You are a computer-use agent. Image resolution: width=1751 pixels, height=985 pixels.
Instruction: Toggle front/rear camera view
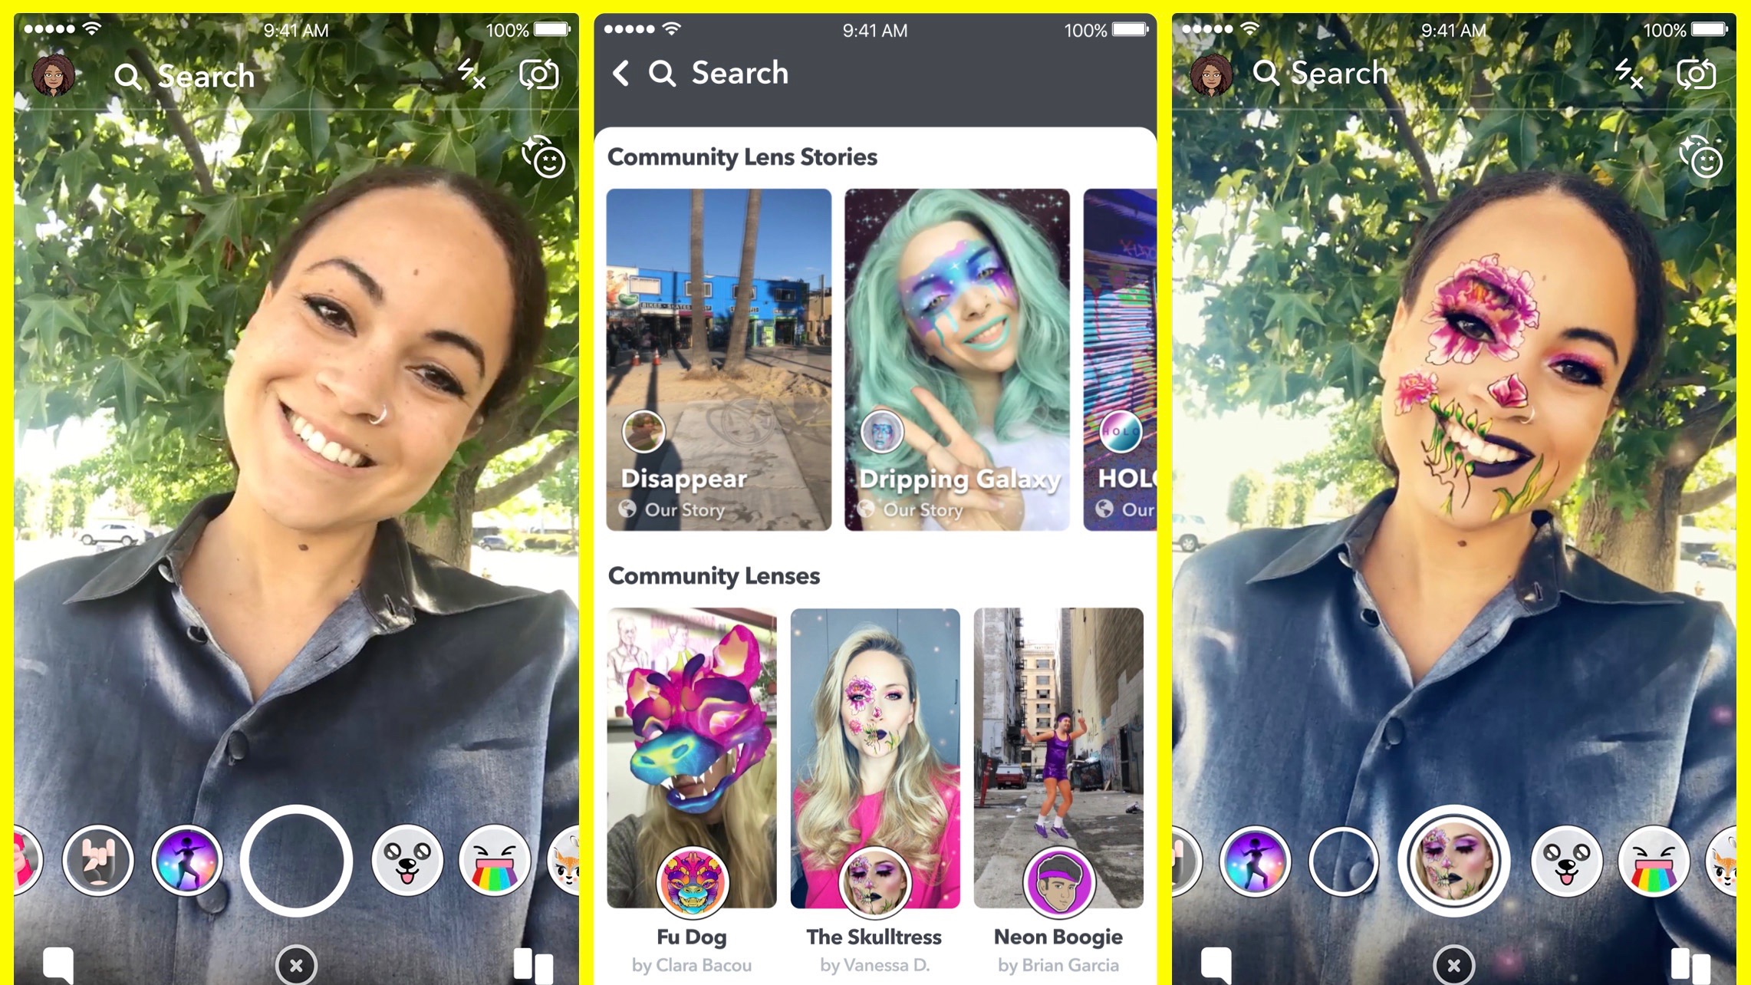540,74
